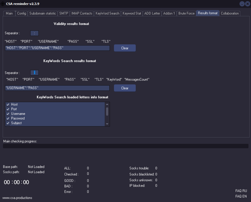Insert "HOST" token in KeyWords format
This screenshot has height=202, width=251.
click(x=12, y=79)
